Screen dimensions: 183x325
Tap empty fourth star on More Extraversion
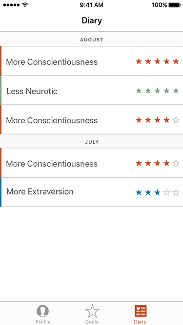click(166, 192)
